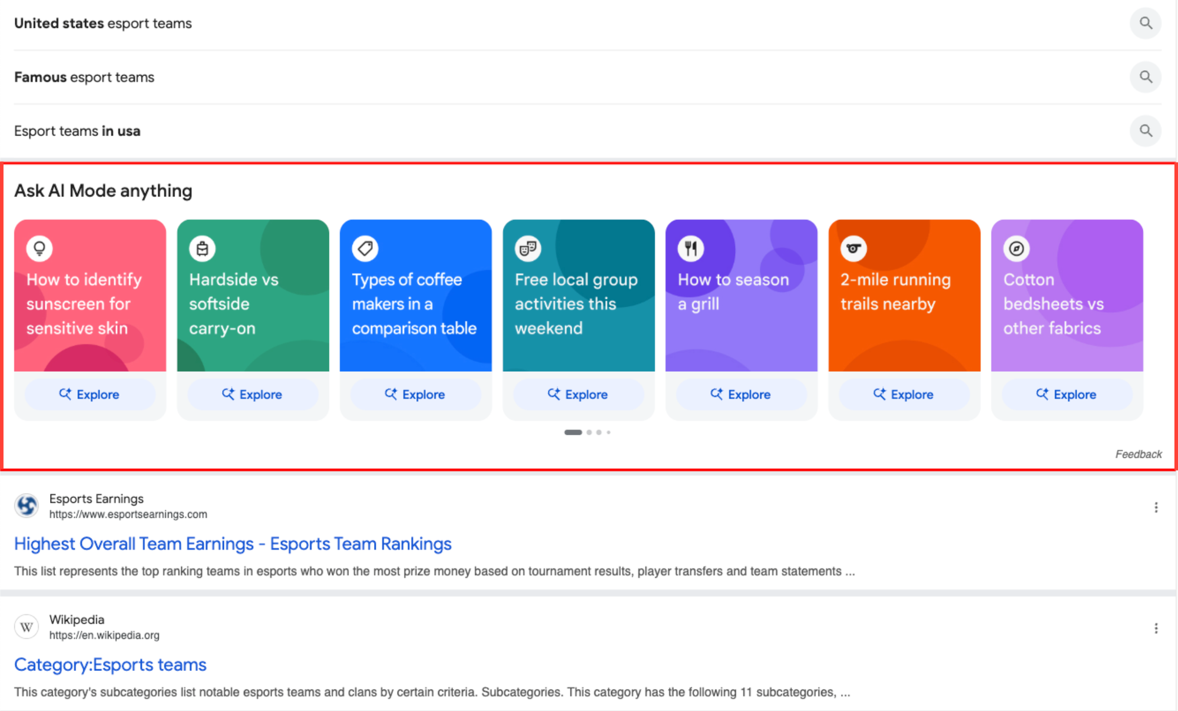Image resolution: width=1178 pixels, height=711 pixels.
Task: Click Feedback link under AI Mode carousel
Action: click(x=1138, y=454)
